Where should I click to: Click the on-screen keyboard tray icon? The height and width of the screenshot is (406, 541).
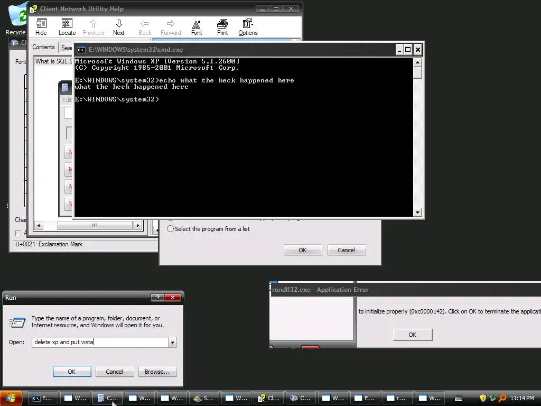tap(459, 399)
